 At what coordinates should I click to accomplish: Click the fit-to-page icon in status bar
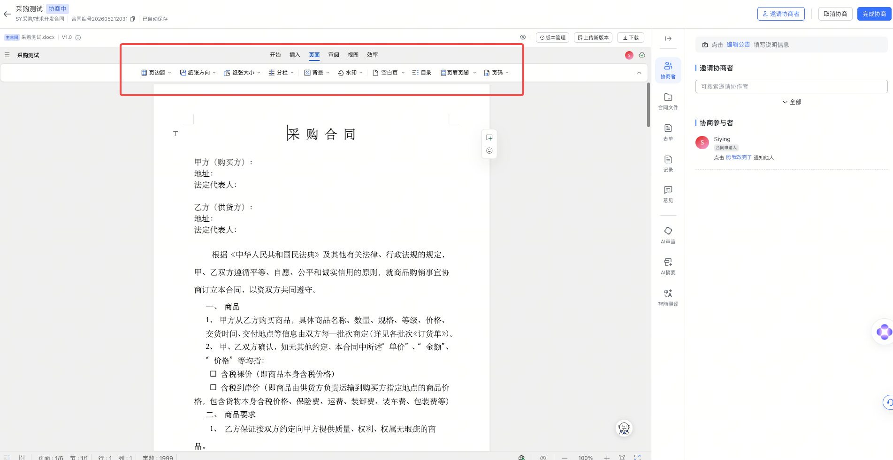coord(622,458)
